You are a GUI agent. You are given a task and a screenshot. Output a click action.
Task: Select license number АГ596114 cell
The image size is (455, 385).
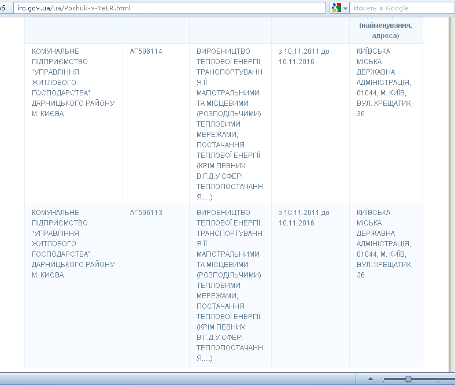146,51
